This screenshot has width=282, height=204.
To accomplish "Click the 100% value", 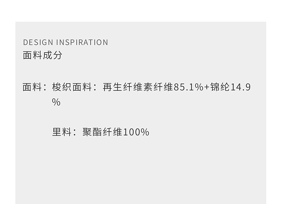I will tap(136, 132).
